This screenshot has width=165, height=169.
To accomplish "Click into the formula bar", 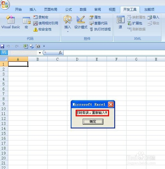I will [114, 53].
